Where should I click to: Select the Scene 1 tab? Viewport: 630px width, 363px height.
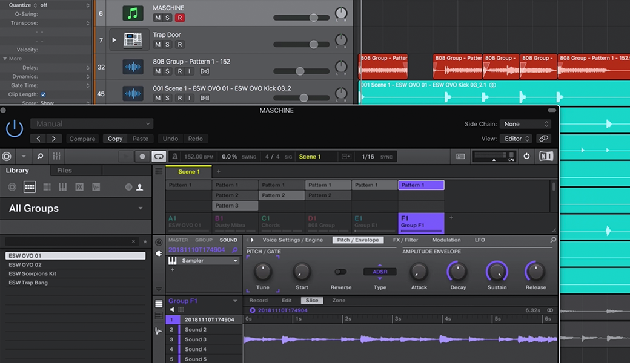[188, 172]
